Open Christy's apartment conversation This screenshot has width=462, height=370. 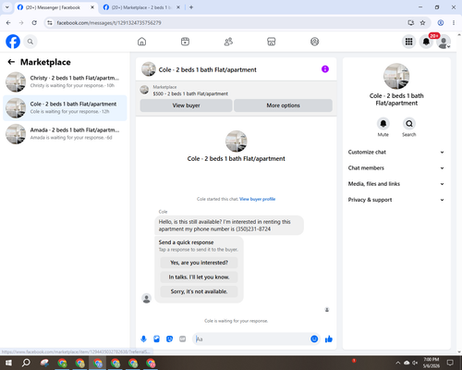[x=65, y=81]
